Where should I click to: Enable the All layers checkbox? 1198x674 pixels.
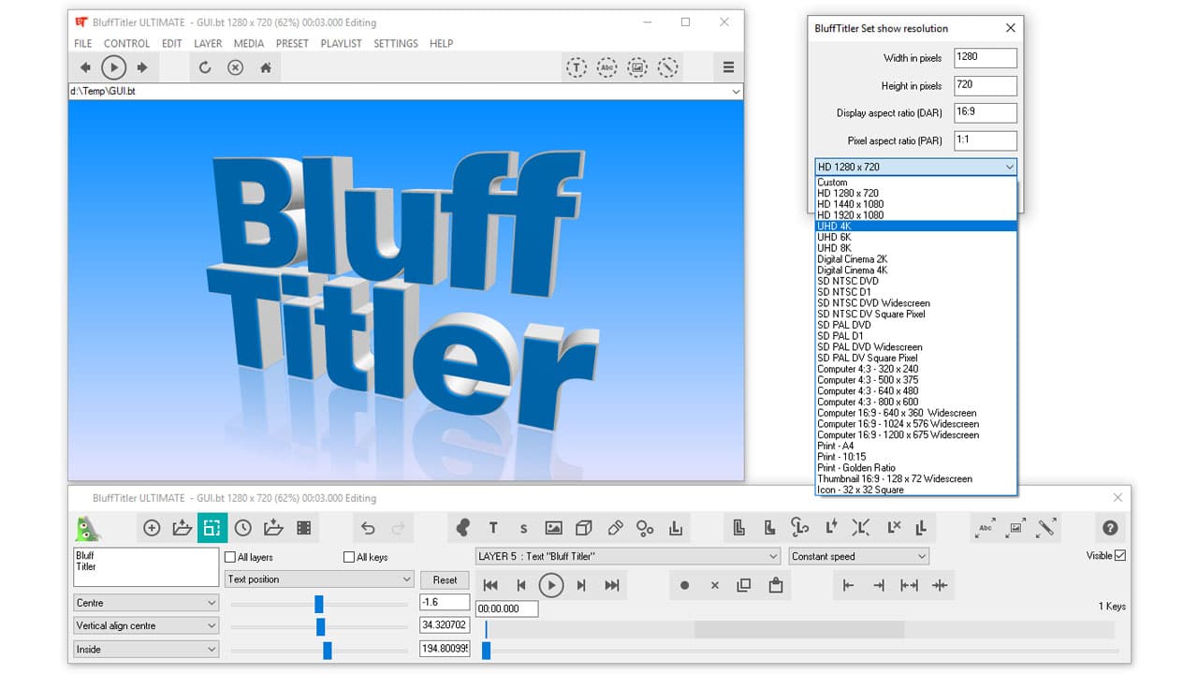click(229, 557)
